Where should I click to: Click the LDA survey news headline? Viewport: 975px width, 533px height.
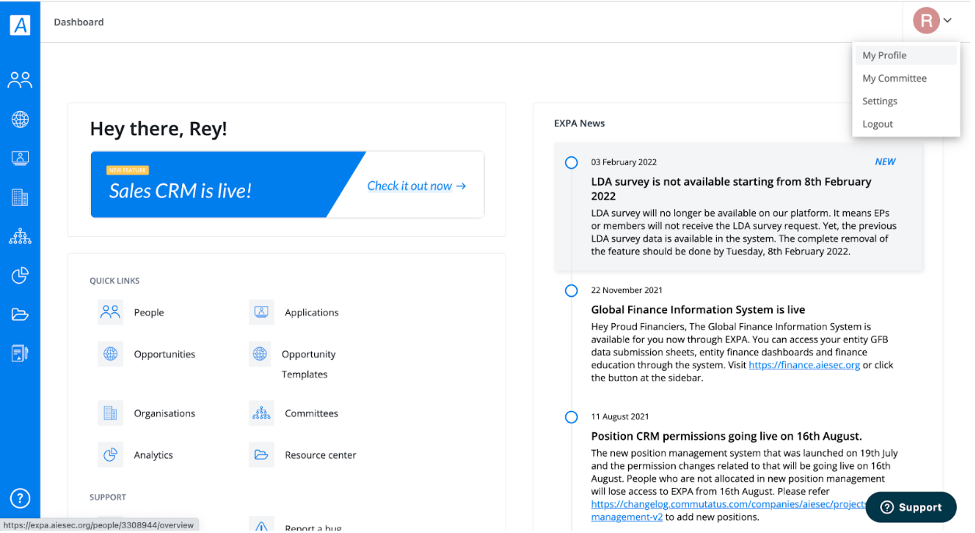click(x=731, y=189)
